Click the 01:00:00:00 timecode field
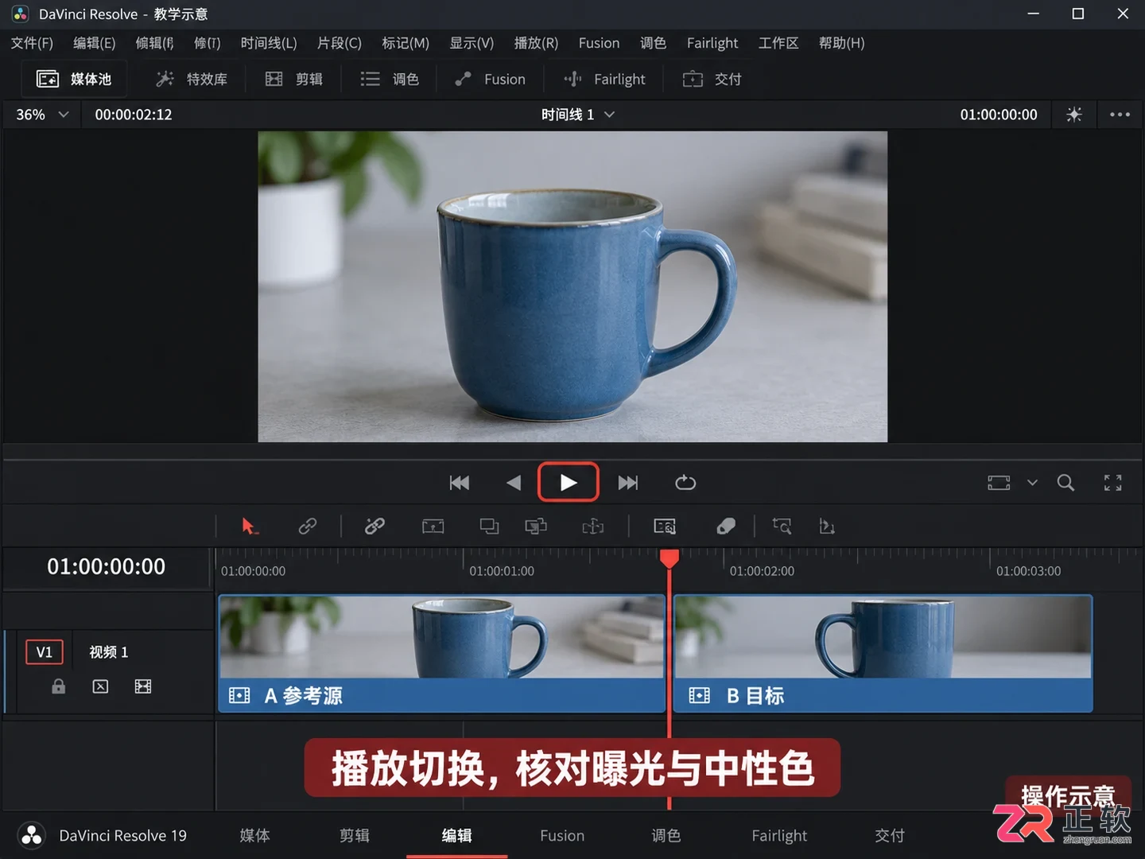Screen dimensions: 1145x859 [107, 567]
